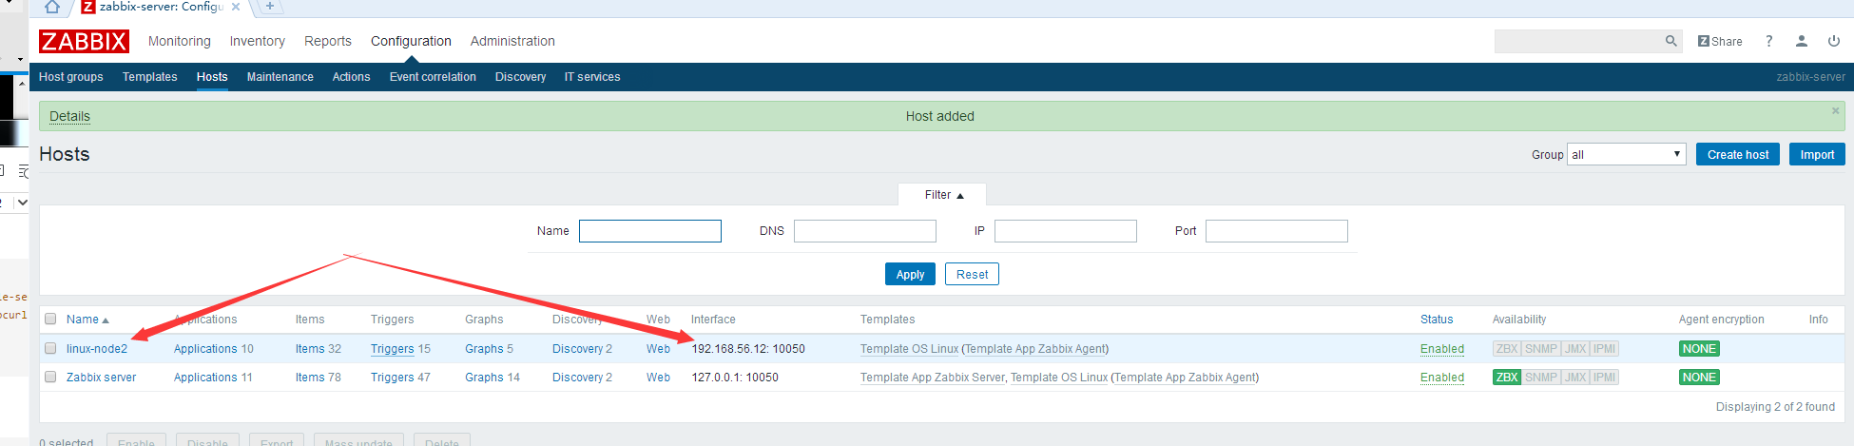The height and width of the screenshot is (446, 1854).
Task: Sort hosts by Name column
Action: tap(87, 320)
